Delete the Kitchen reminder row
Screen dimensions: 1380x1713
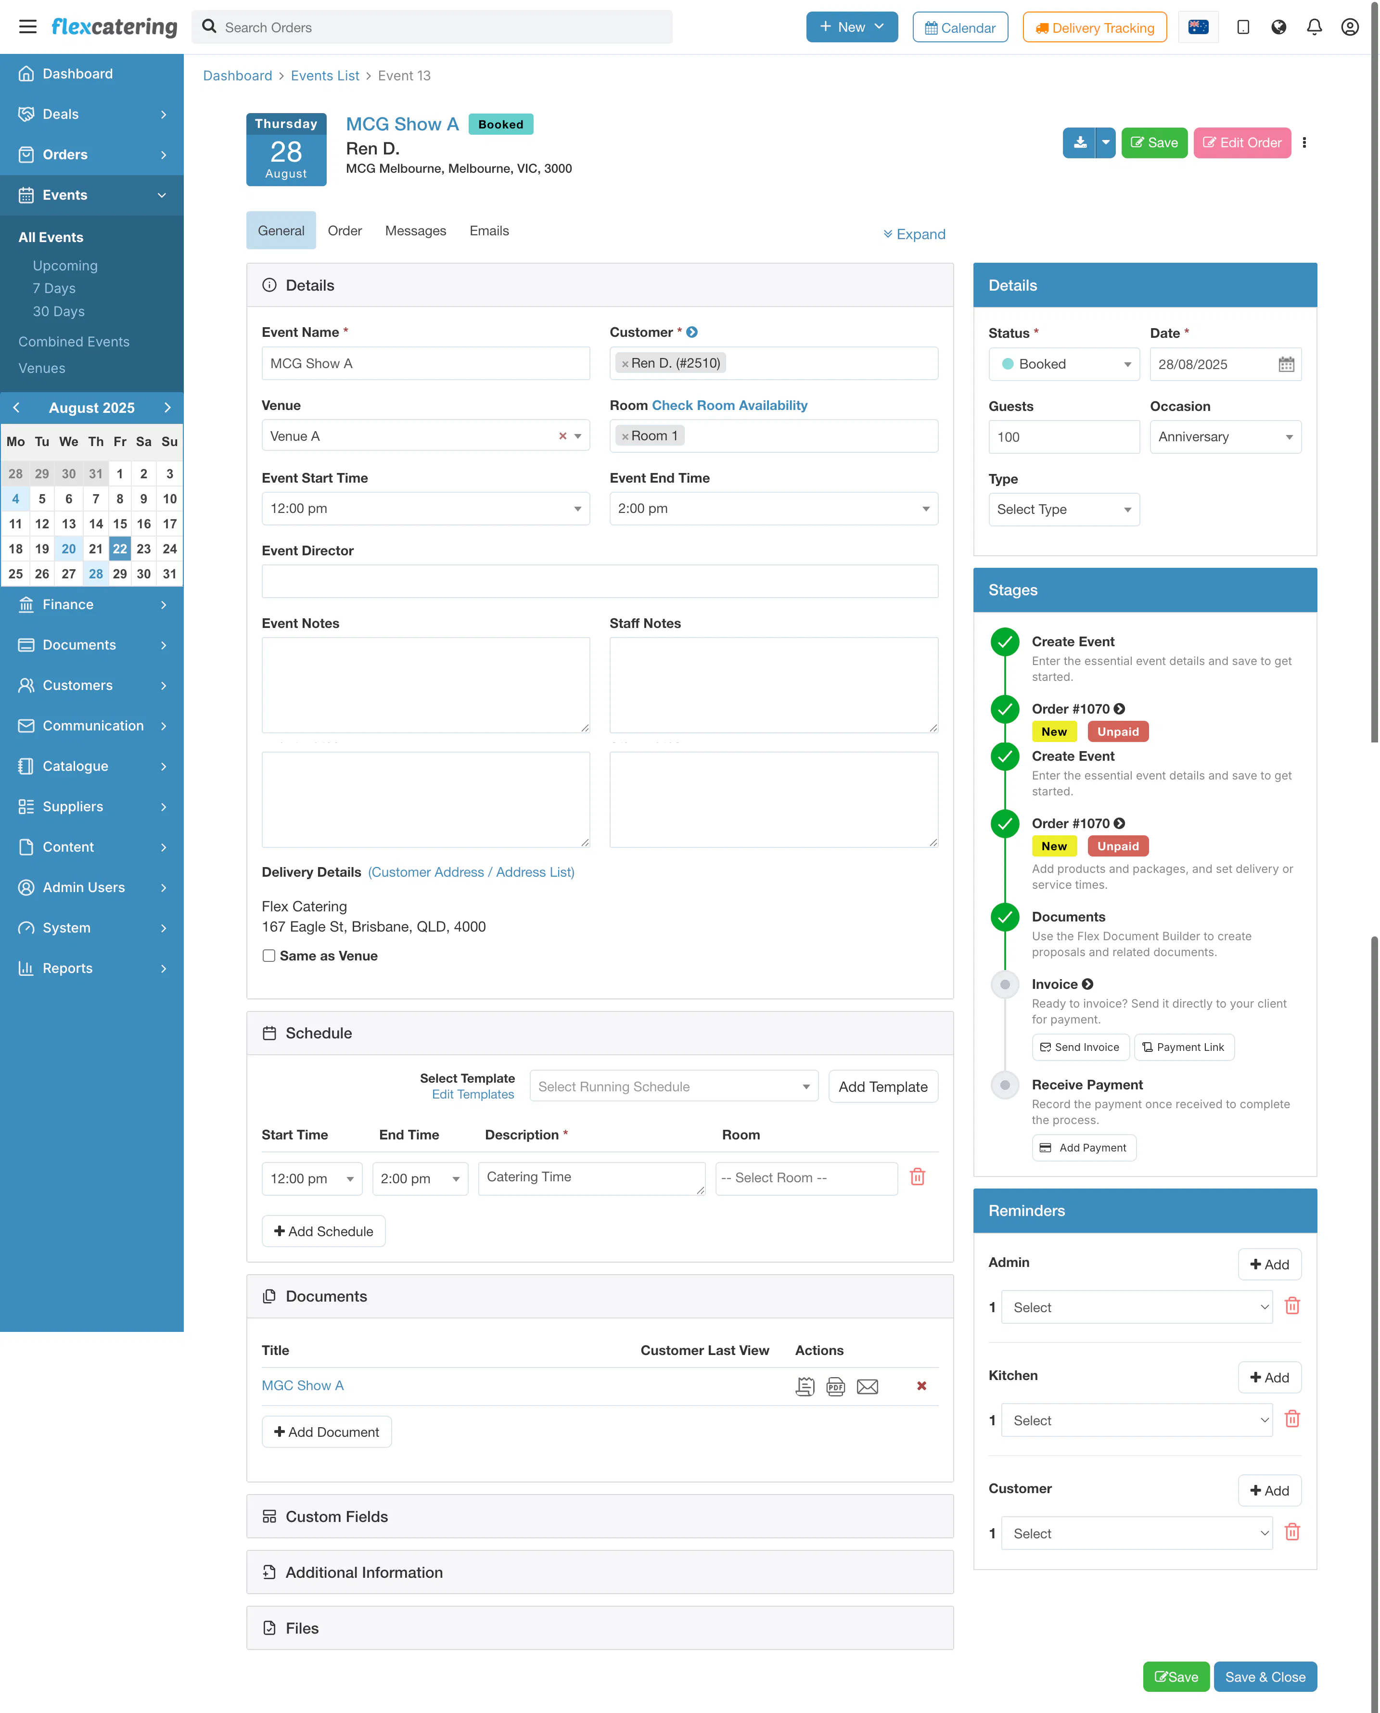coord(1292,1418)
